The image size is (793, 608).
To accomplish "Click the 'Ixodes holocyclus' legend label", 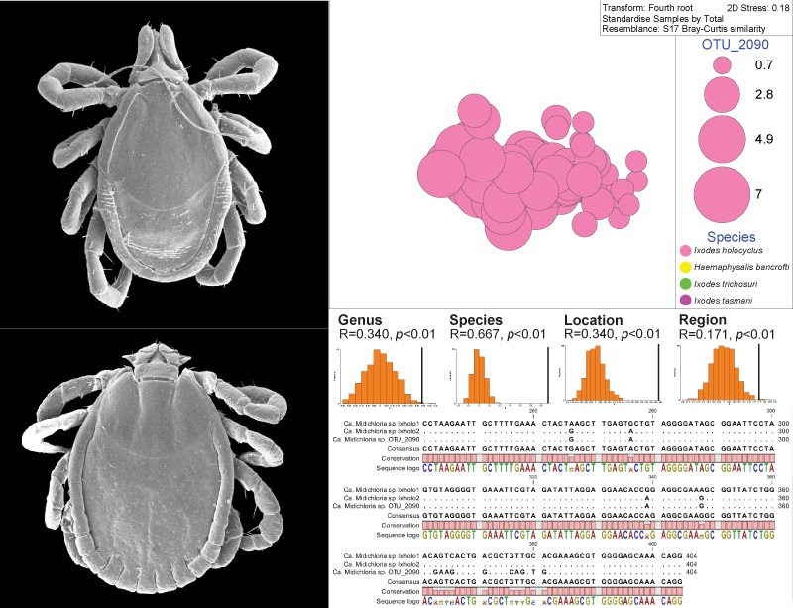I will click(x=729, y=251).
